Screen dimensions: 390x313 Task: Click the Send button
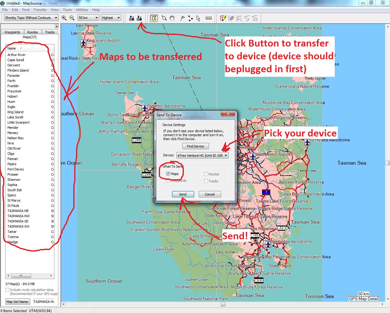(x=183, y=194)
